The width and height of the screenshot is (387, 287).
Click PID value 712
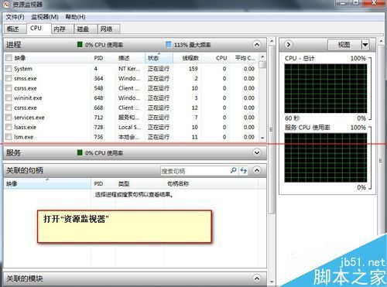pyautogui.click(x=98, y=118)
